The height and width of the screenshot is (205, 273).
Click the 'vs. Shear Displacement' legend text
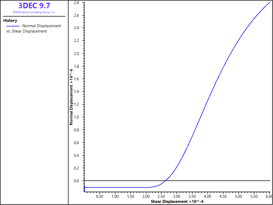[27, 31]
